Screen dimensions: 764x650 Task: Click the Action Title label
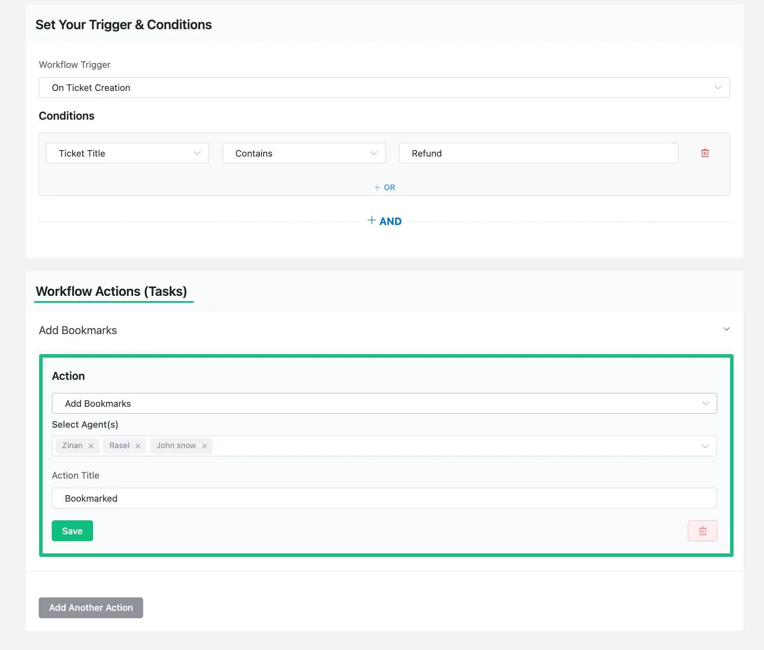point(76,476)
